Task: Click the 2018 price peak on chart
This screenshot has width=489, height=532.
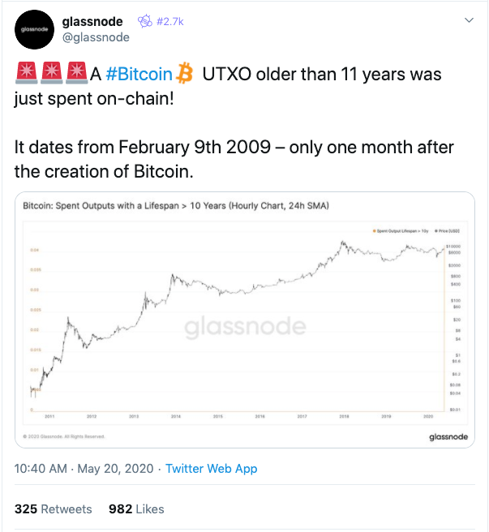Action: 342,242
